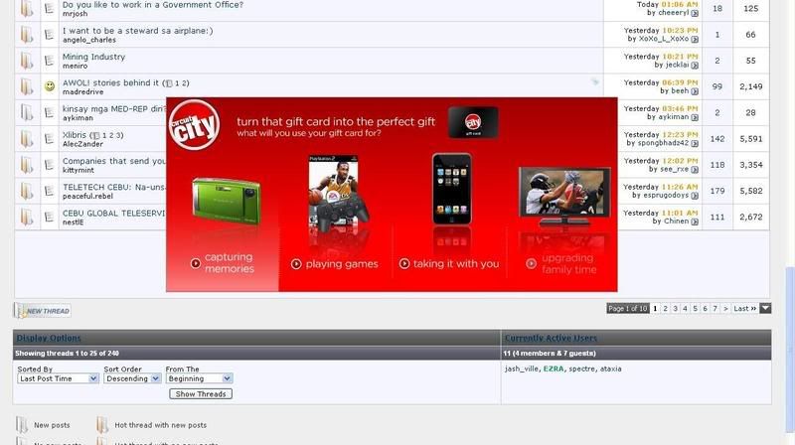Click smiley icon on AWOL thread row
Image resolution: width=795 pixels, height=445 pixels.
click(x=49, y=86)
